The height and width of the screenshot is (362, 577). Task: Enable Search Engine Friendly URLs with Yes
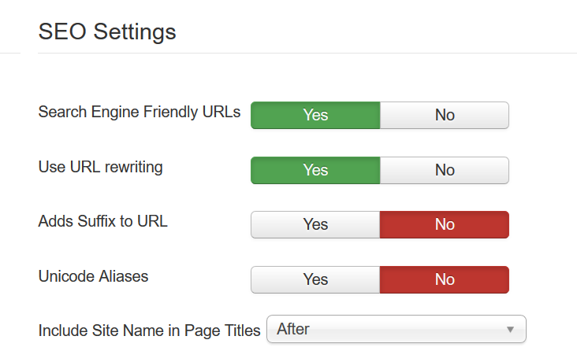(x=315, y=116)
